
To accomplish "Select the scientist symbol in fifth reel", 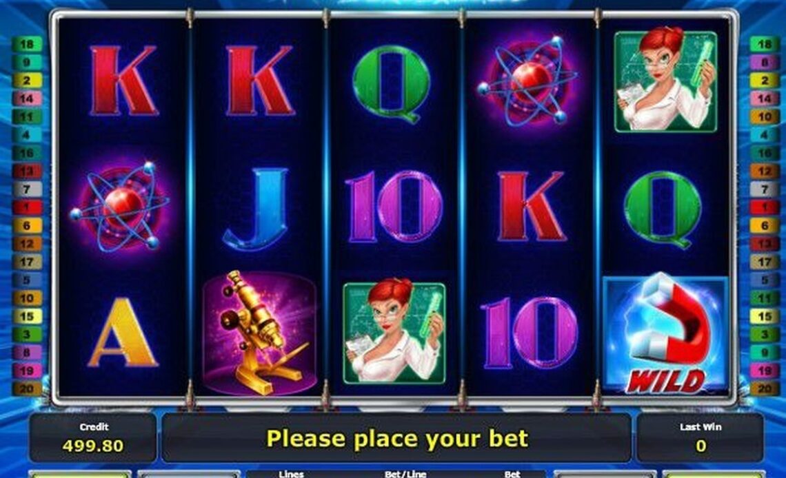I will point(666,80).
